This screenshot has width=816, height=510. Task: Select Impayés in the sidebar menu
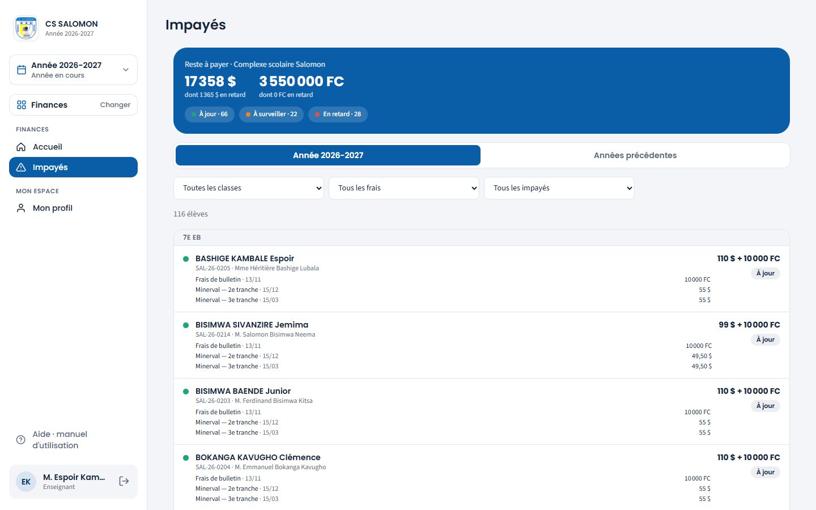(x=73, y=167)
